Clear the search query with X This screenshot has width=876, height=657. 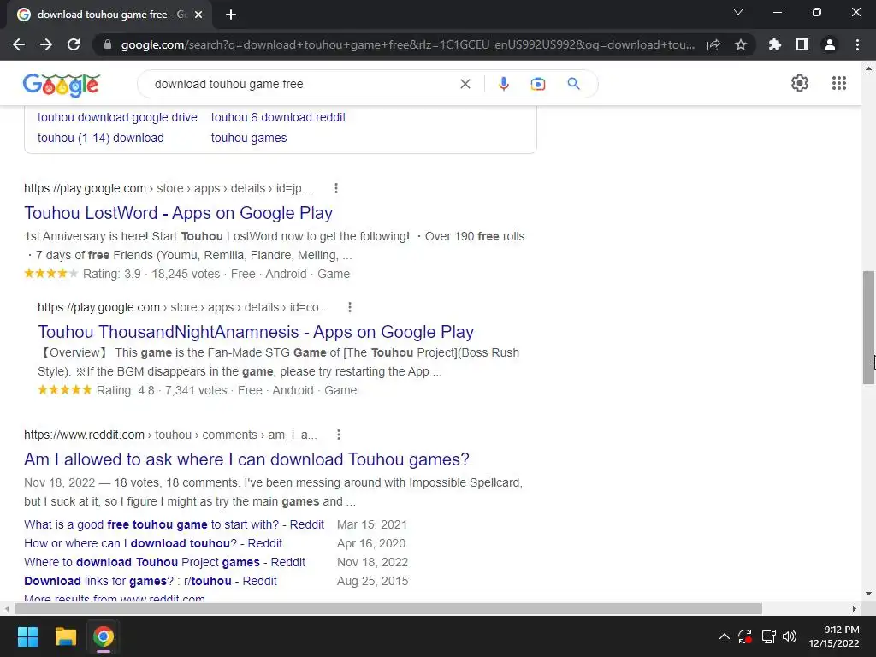(465, 84)
